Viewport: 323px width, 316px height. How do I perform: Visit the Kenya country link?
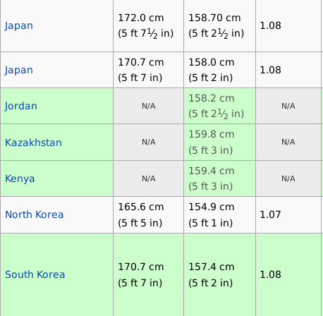(20, 178)
